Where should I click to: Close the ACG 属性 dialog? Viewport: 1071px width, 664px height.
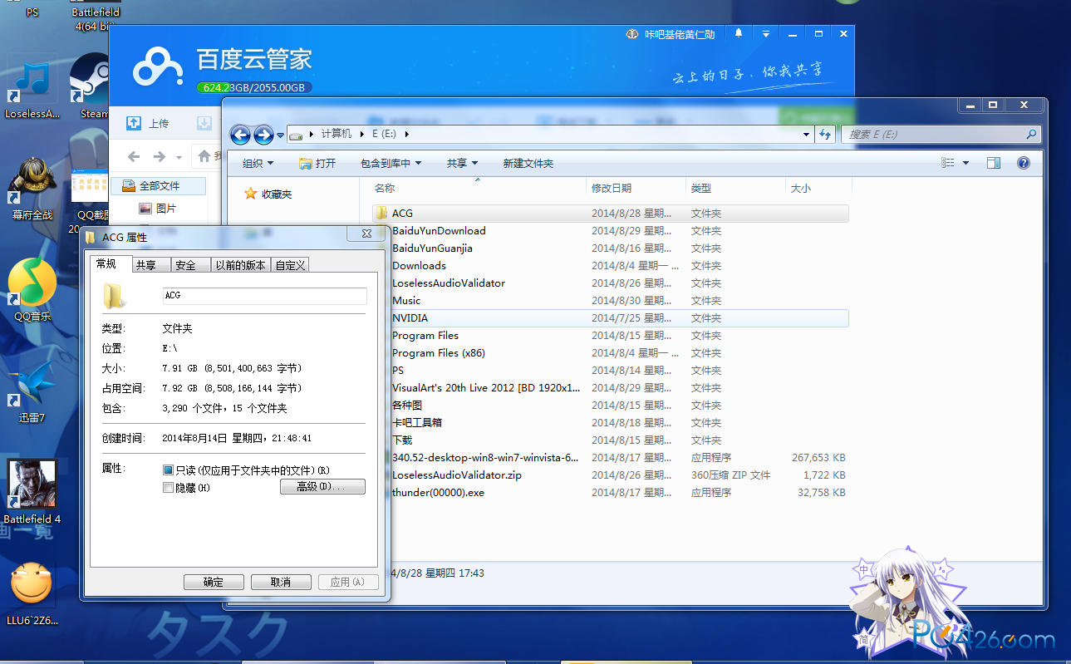click(366, 234)
